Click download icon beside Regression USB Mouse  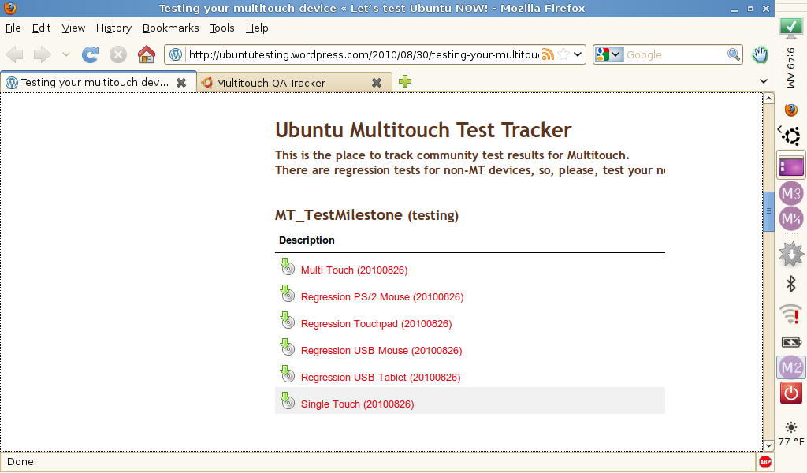[x=287, y=348]
